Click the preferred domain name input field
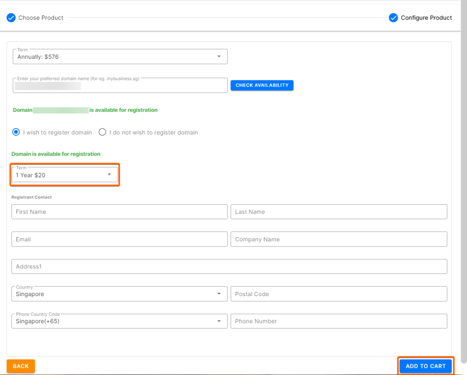The image size is (467, 375). (120, 85)
